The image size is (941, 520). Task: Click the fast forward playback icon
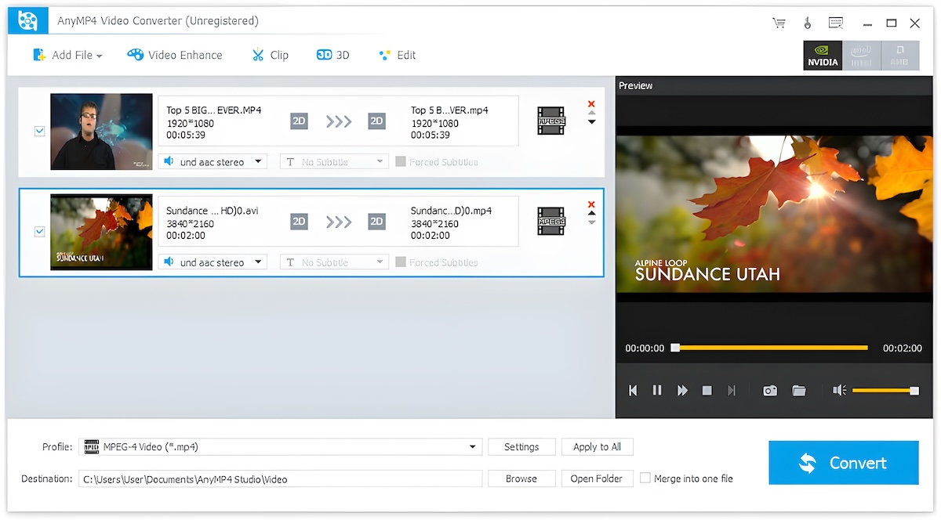682,390
